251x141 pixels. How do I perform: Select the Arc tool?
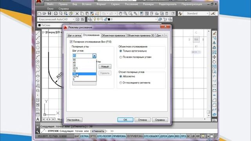(x=38, y=57)
